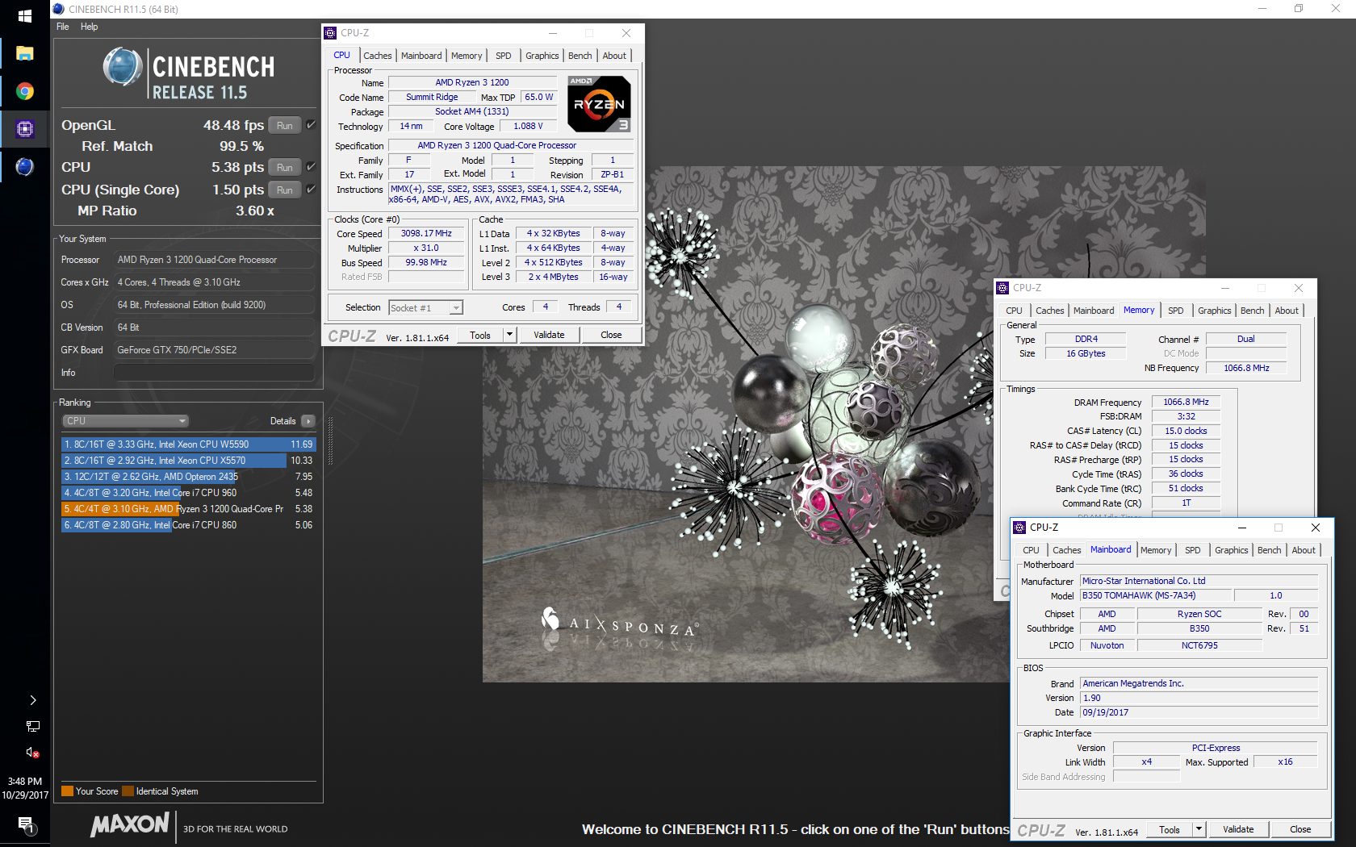
Task: Click the CPU-Z title bar icon of the CPU window
Action: pos(330,33)
